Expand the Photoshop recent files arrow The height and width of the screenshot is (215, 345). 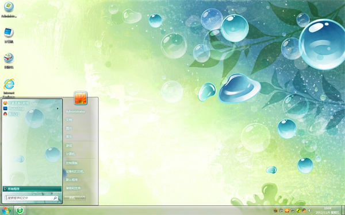[x=57, y=108]
